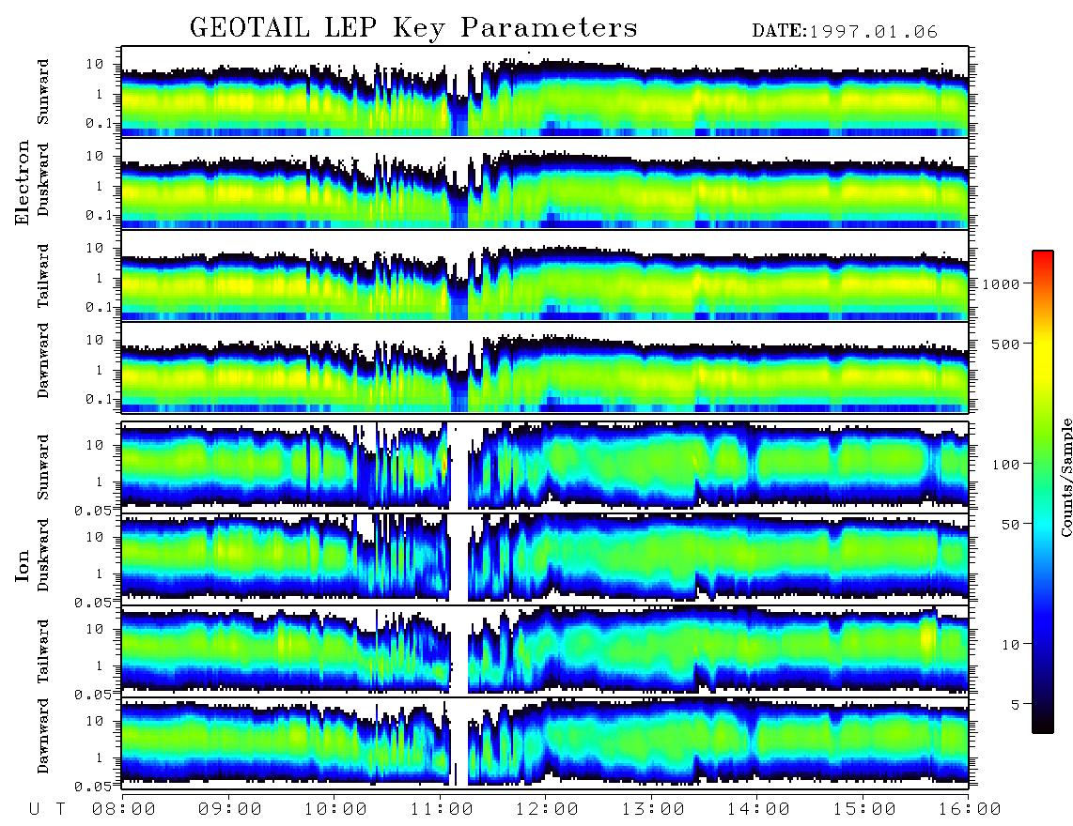Click the '0.05' energy tick of Ion Dawnward panel
Image resolution: width=1073 pixels, height=826 pixels.
(x=93, y=787)
